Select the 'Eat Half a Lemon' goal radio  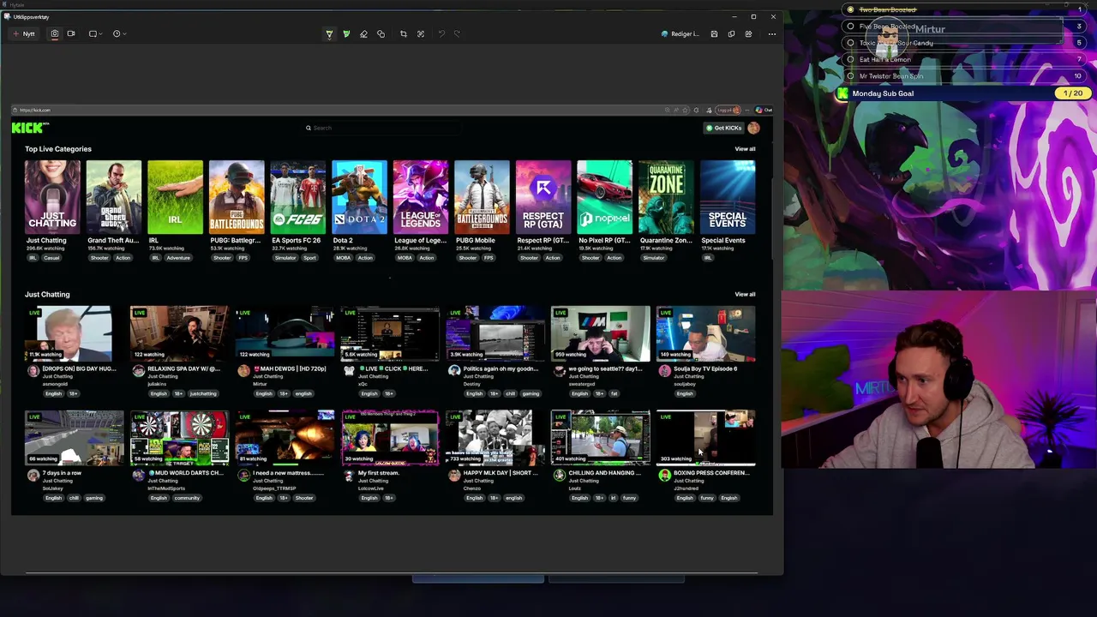coord(850,59)
